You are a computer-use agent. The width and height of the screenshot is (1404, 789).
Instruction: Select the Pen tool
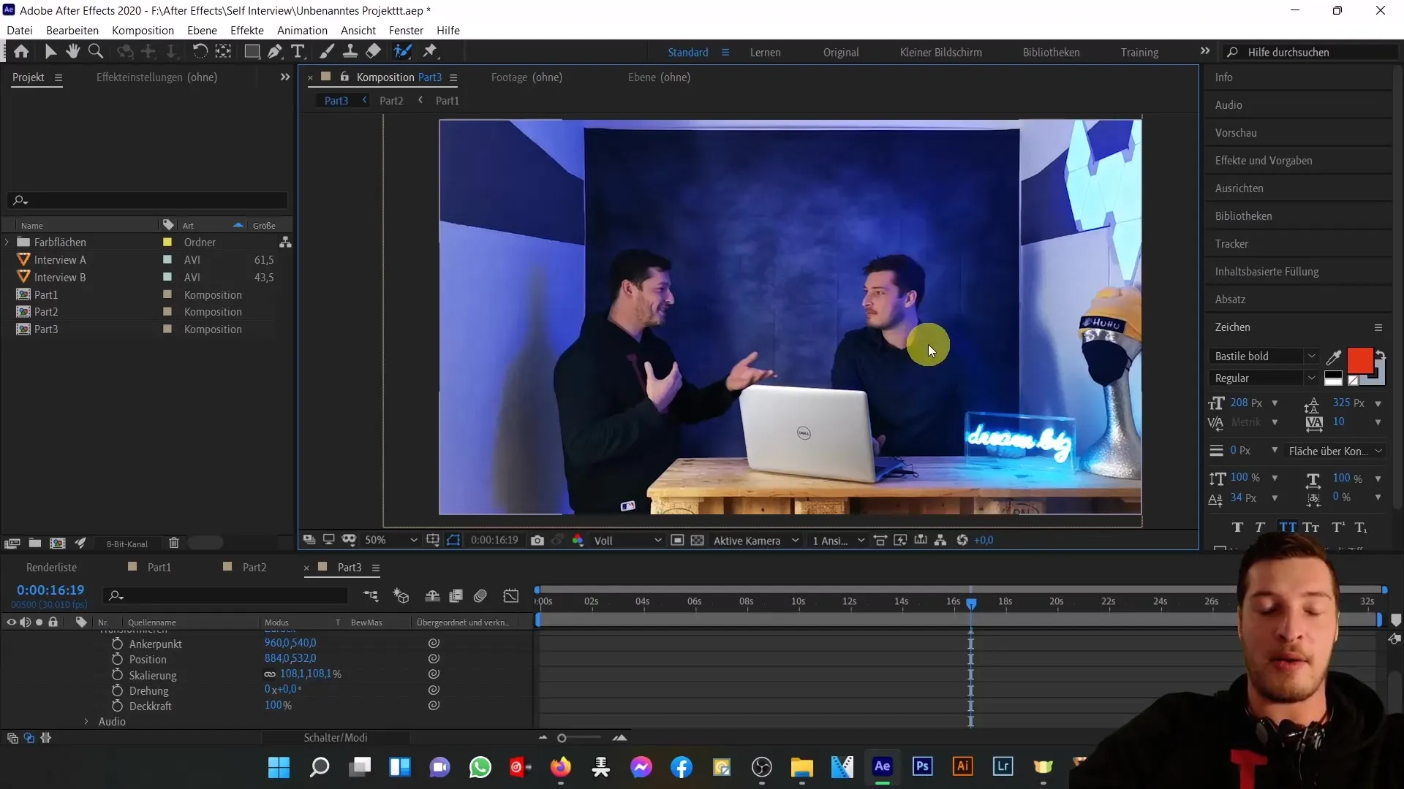point(275,51)
